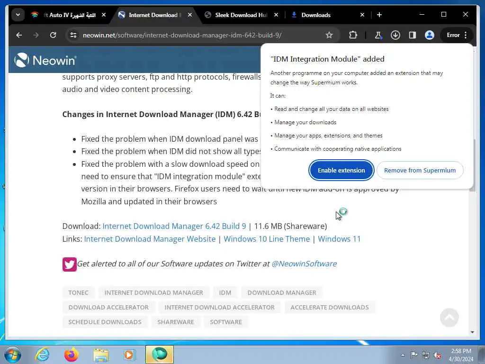Close the Internet Download tab

click(x=190, y=15)
